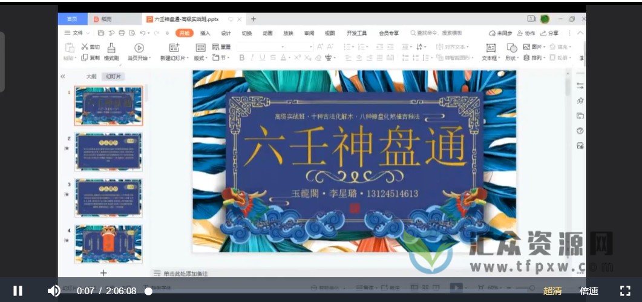Screen dimensions: 642x302
Task: Click the print icon in quick toolbar
Action: pos(122,33)
